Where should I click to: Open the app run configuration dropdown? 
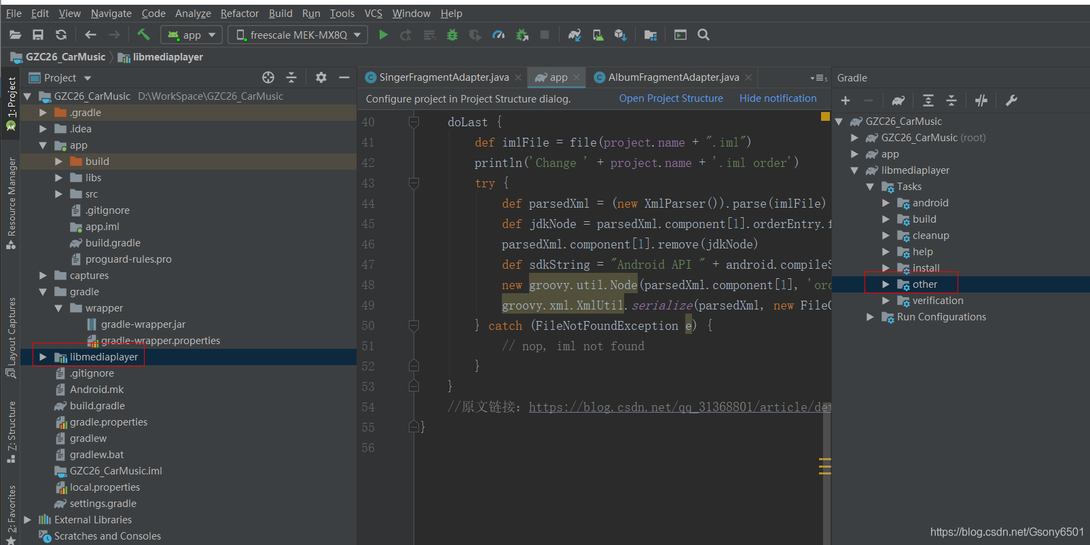[x=192, y=35]
